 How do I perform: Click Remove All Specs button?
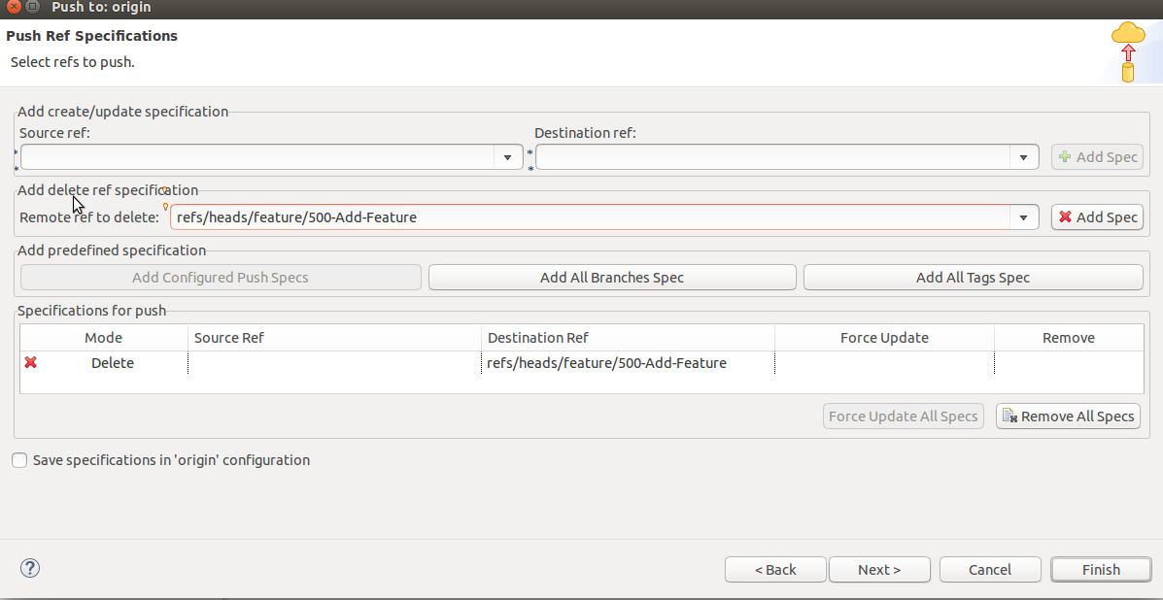coord(1068,417)
